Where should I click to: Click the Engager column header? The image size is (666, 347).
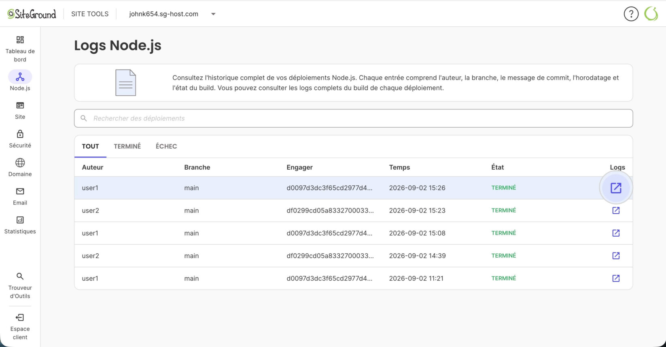[299, 167]
